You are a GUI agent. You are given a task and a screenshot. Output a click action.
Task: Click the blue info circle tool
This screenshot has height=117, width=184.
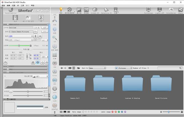(x=55, y=29)
